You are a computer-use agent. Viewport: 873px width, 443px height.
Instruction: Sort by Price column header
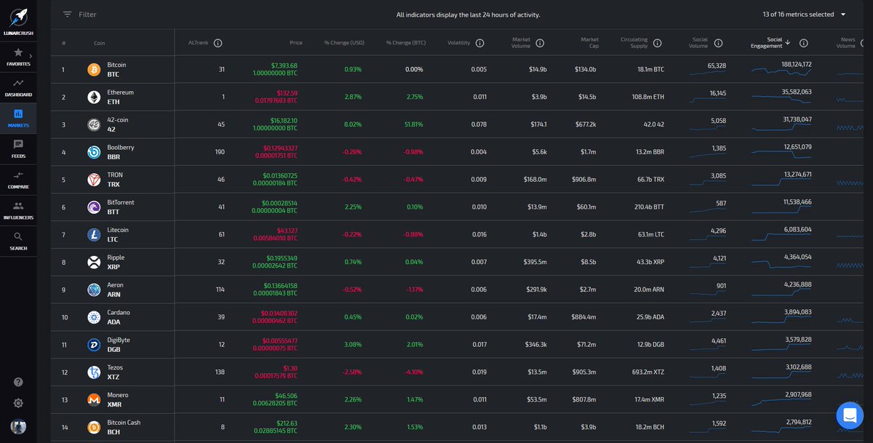296,43
